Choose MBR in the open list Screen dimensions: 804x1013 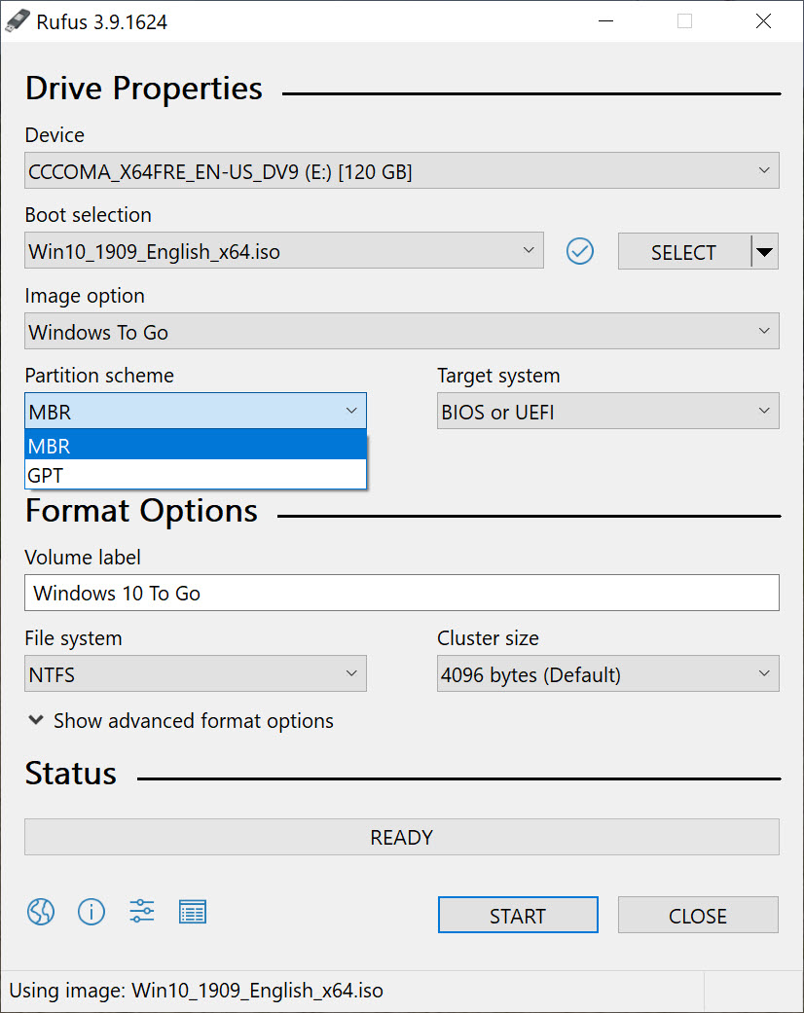pyautogui.click(x=196, y=445)
